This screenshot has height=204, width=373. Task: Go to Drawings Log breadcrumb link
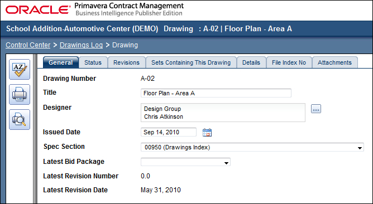click(x=81, y=45)
